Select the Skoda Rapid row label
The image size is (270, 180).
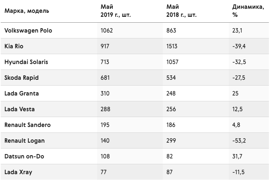[22, 78]
